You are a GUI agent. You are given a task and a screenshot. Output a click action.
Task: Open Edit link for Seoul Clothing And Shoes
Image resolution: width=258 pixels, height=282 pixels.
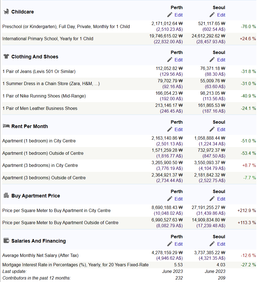pos(221,60)
